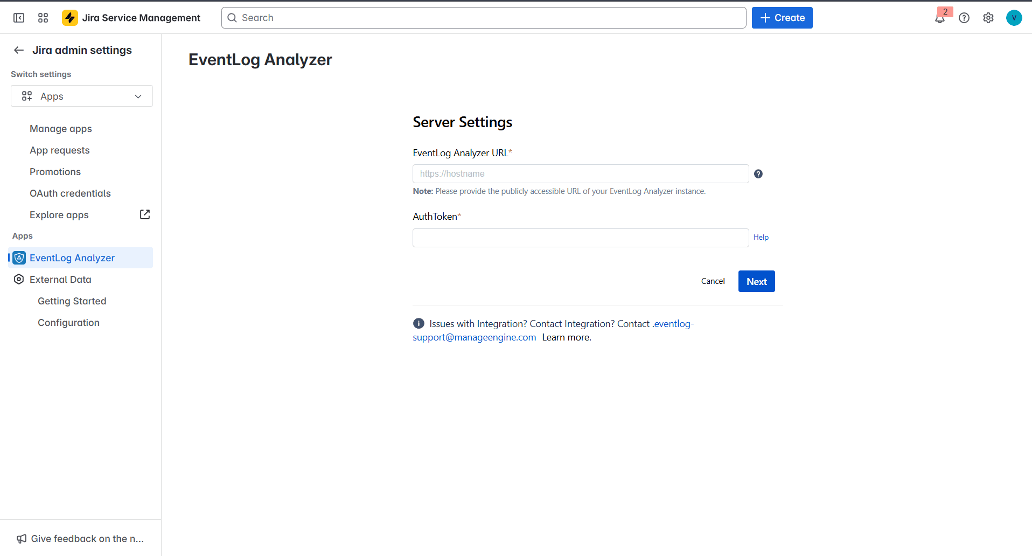
Task: Open the user profile avatar V
Action: pos(1014,18)
